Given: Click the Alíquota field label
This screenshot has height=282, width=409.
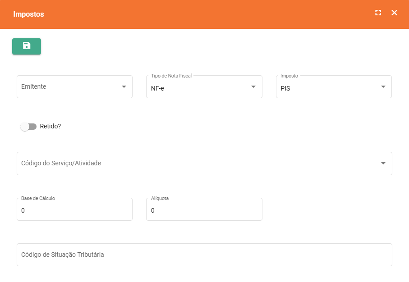Looking at the screenshot, I should (x=160, y=198).
